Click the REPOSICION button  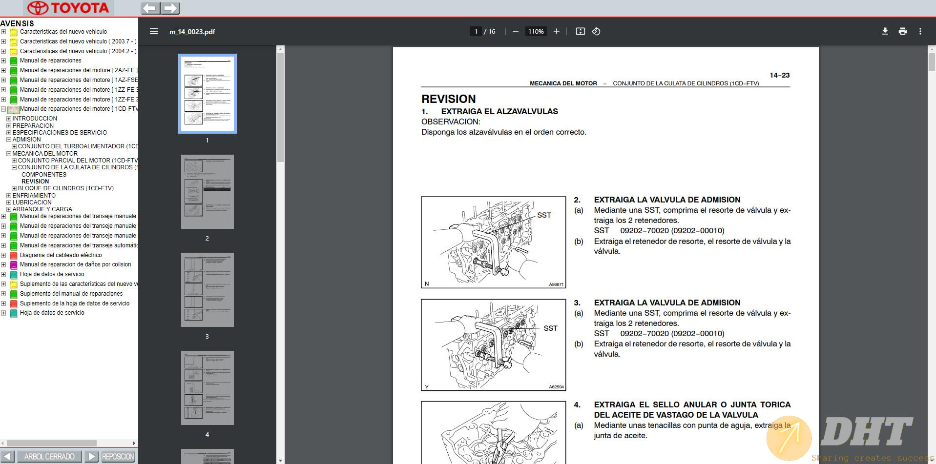click(118, 457)
